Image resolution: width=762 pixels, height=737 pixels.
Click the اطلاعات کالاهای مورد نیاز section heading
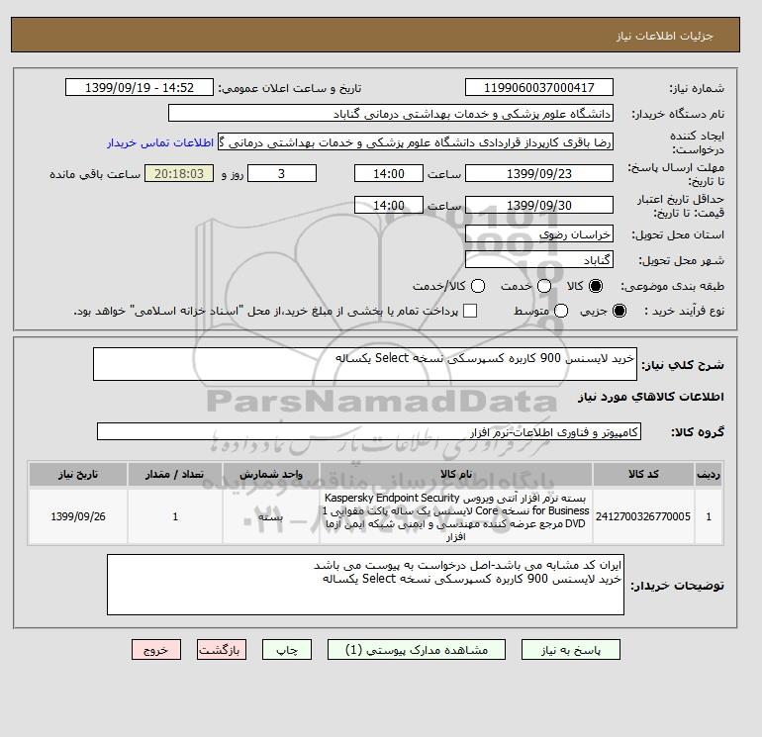pos(651,397)
